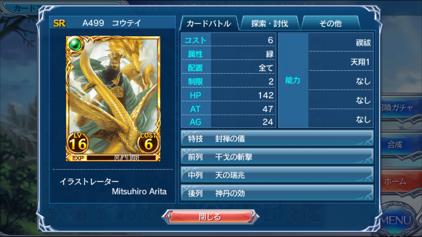Click the red 閉じる button
Image resolution: width=422 pixels, height=237 pixels.
coord(210,217)
